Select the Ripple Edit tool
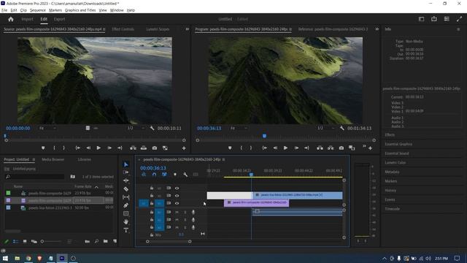Image resolution: width=467 pixels, height=263 pixels. (x=126, y=180)
